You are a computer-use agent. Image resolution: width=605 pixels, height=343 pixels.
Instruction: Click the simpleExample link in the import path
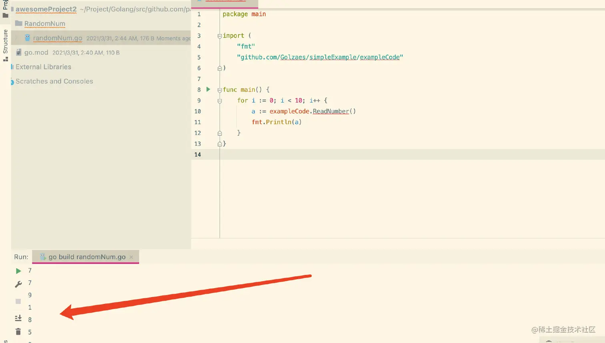pos(333,57)
